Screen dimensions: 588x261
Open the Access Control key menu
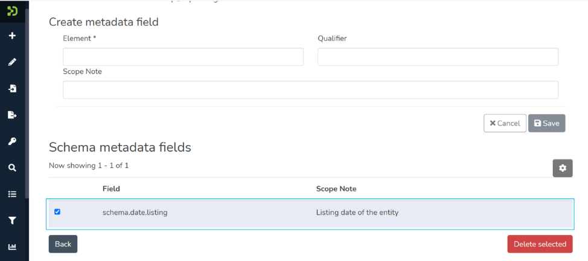coord(12,141)
